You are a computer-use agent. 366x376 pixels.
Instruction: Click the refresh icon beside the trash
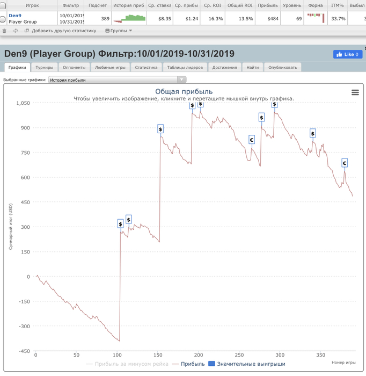tap(16, 31)
